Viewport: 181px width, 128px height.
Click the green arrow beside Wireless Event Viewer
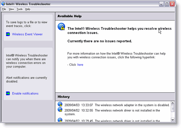8,34
